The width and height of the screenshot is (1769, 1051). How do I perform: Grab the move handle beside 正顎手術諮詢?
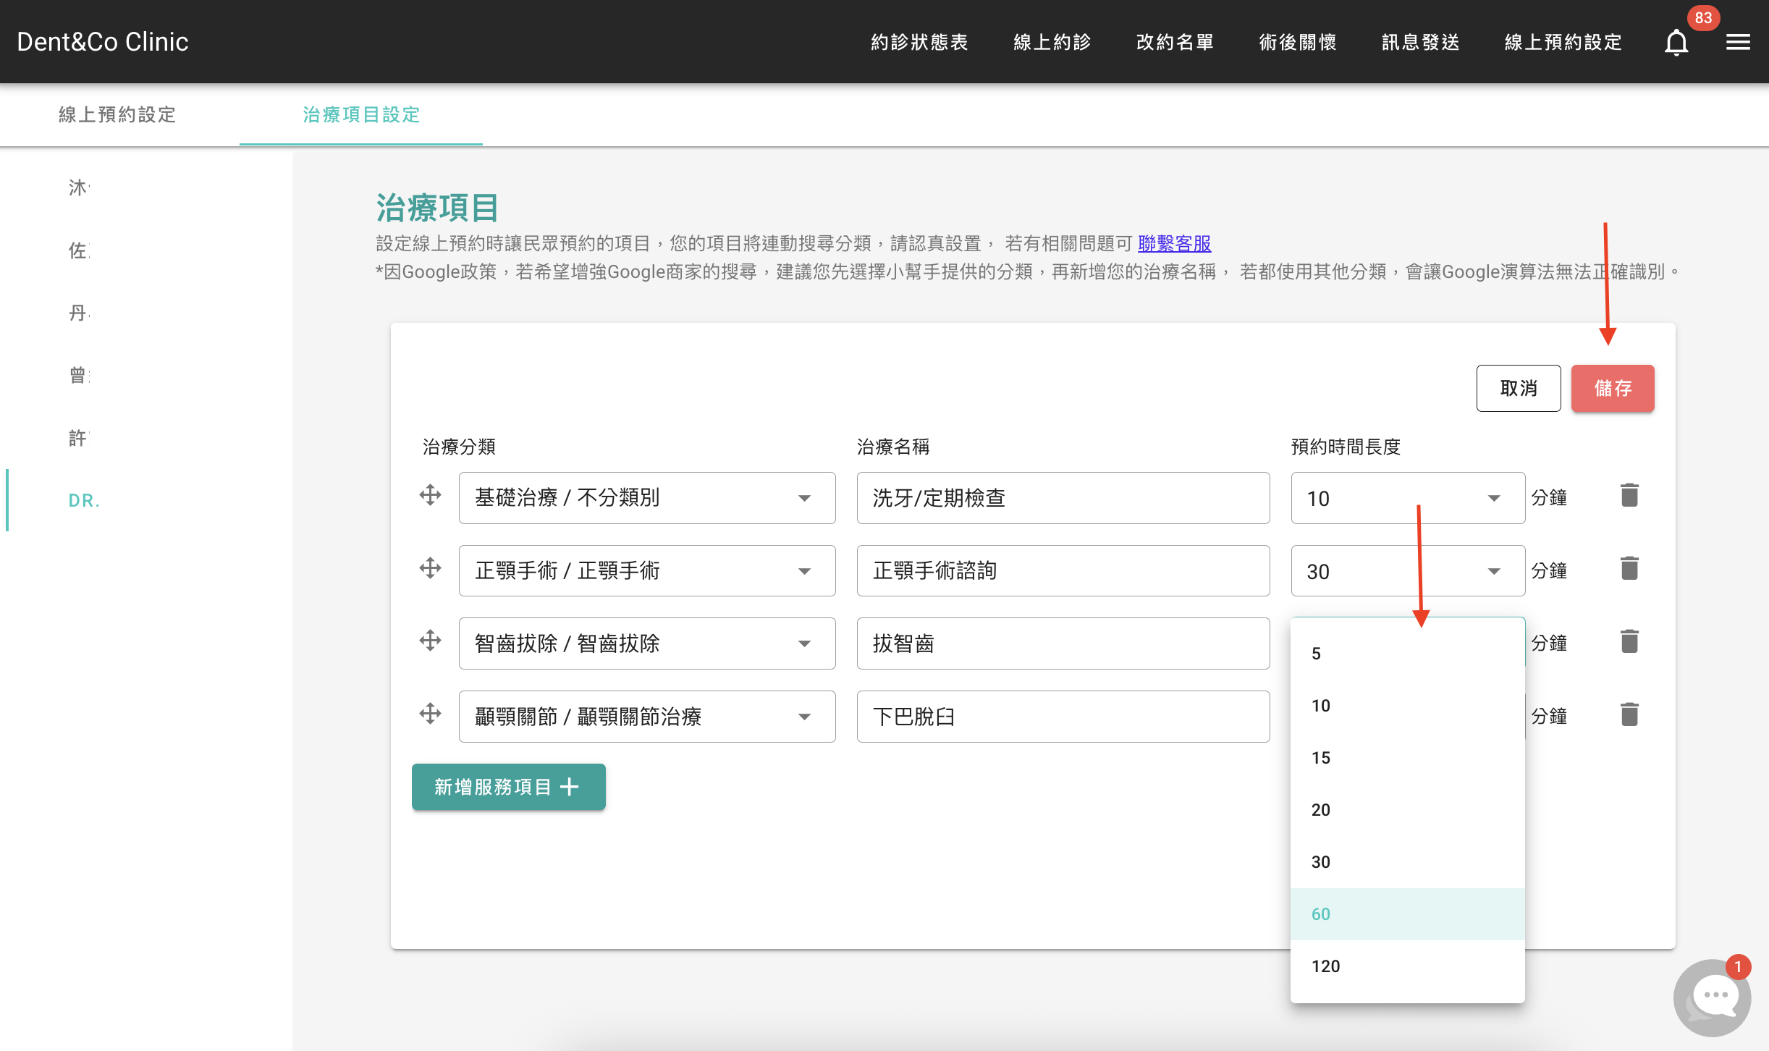pyautogui.click(x=429, y=568)
